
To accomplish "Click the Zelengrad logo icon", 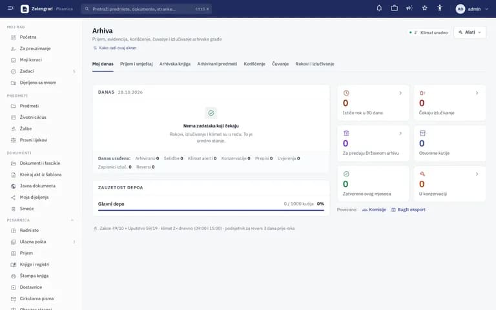I will click(x=25, y=9).
